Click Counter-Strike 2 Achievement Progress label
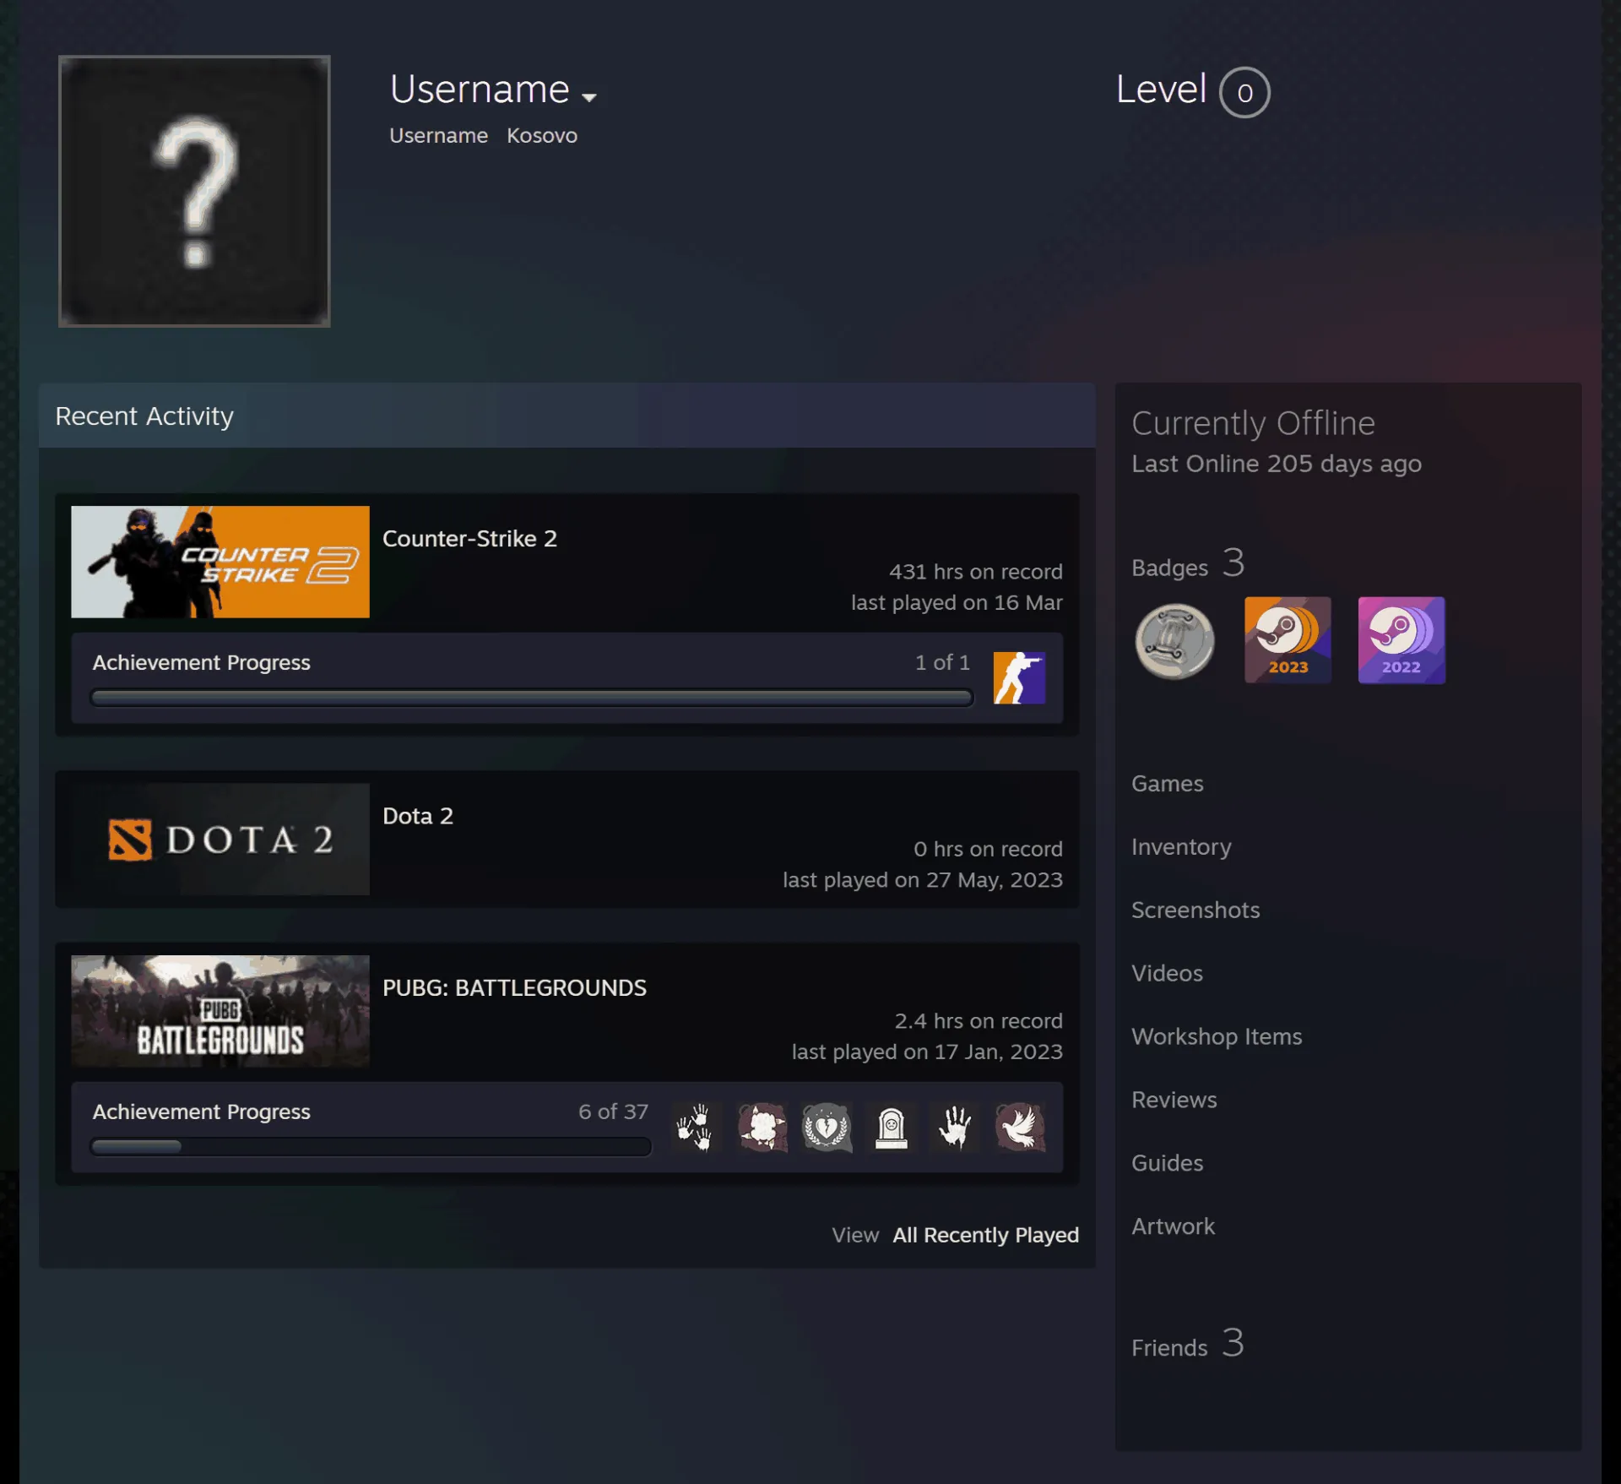The height and width of the screenshot is (1484, 1621). 201,663
